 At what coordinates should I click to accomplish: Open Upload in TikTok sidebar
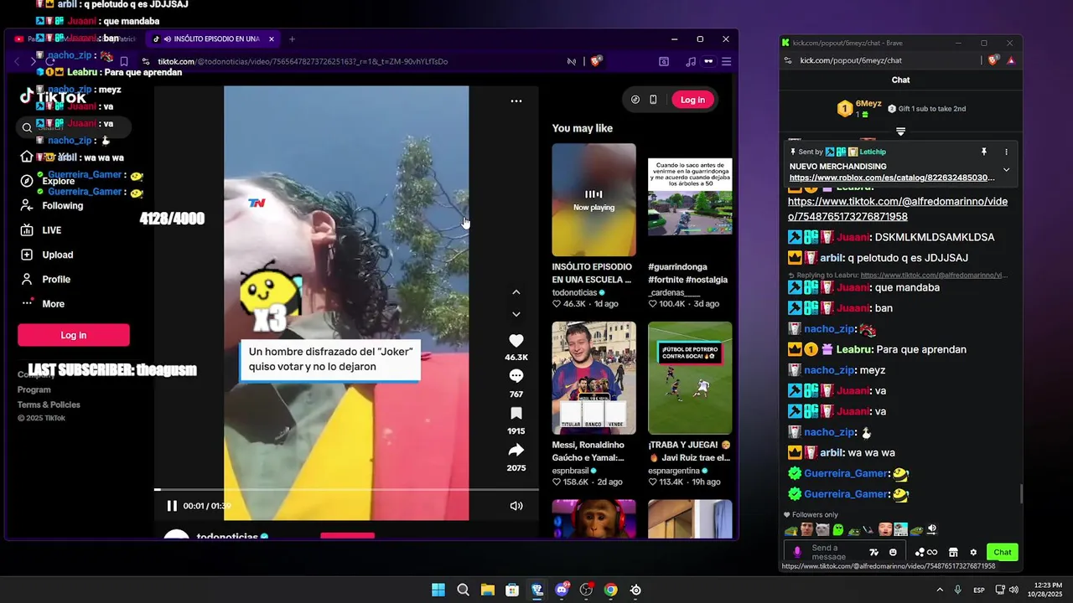(x=47, y=255)
